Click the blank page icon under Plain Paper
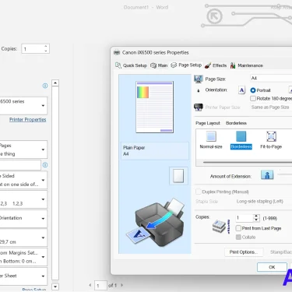 [x=178, y=176]
